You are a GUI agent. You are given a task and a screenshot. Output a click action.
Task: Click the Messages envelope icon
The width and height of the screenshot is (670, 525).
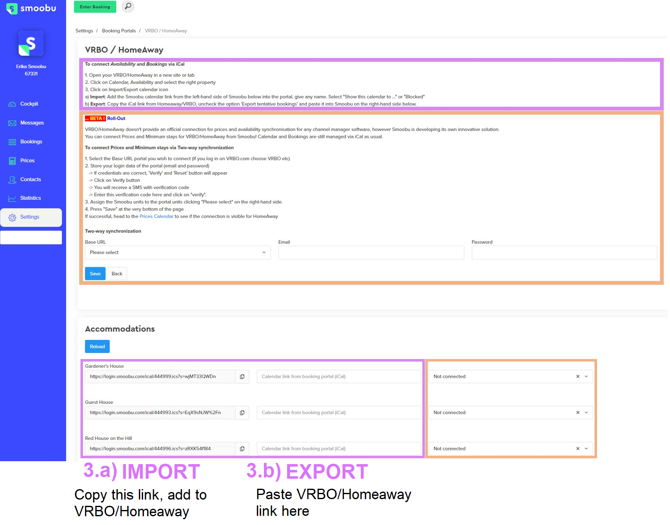(x=13, y=123)
